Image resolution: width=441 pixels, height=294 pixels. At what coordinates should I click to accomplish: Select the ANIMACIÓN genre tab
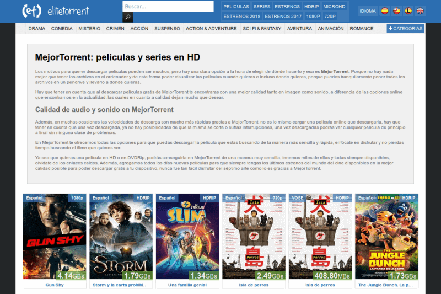click(331, 29)
